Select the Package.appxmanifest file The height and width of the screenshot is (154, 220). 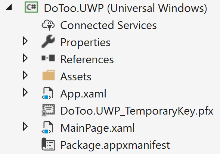pyautogui.click(x=115, y=145)
